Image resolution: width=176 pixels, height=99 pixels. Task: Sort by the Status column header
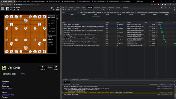point(111,22)
